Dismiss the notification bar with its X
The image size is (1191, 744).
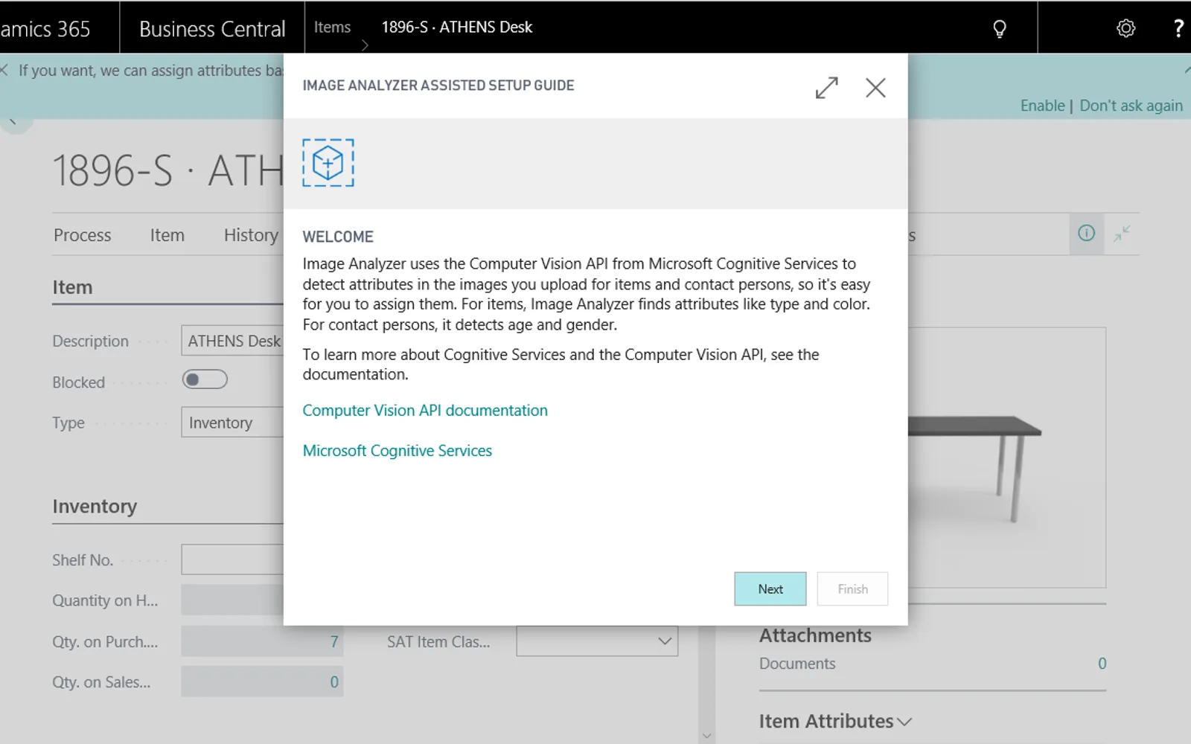(x=4, y=70)
